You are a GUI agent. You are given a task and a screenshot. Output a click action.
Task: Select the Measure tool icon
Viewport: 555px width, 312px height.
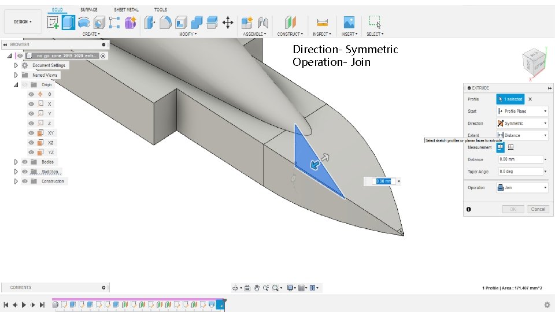pos(322,23)
